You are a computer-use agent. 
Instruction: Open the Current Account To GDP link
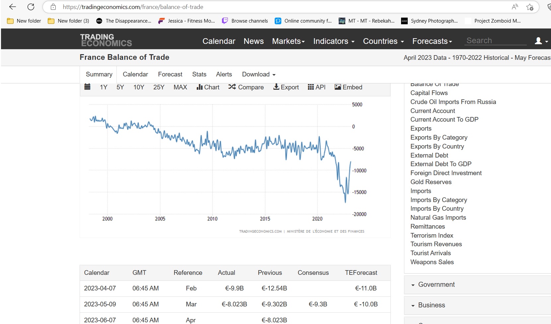(x=444, y=119)
